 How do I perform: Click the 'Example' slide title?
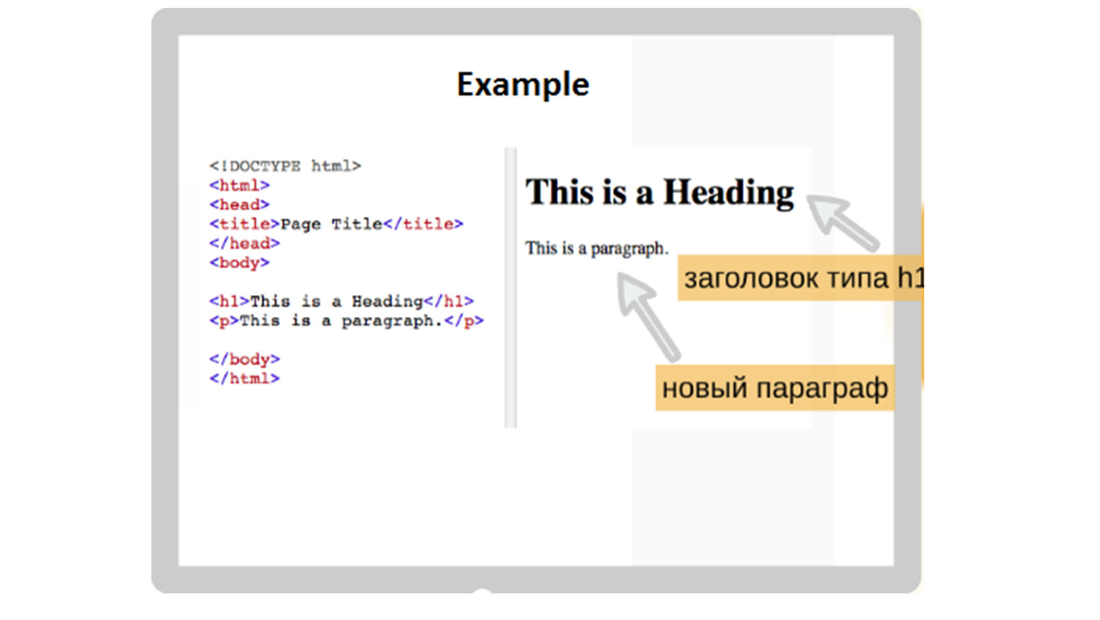point(523,85)
